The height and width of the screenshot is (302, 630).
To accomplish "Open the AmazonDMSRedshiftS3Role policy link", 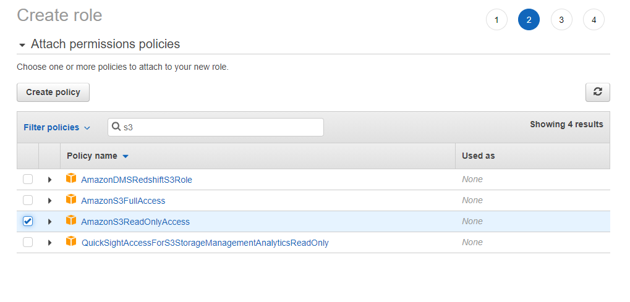I will (137, 180).
